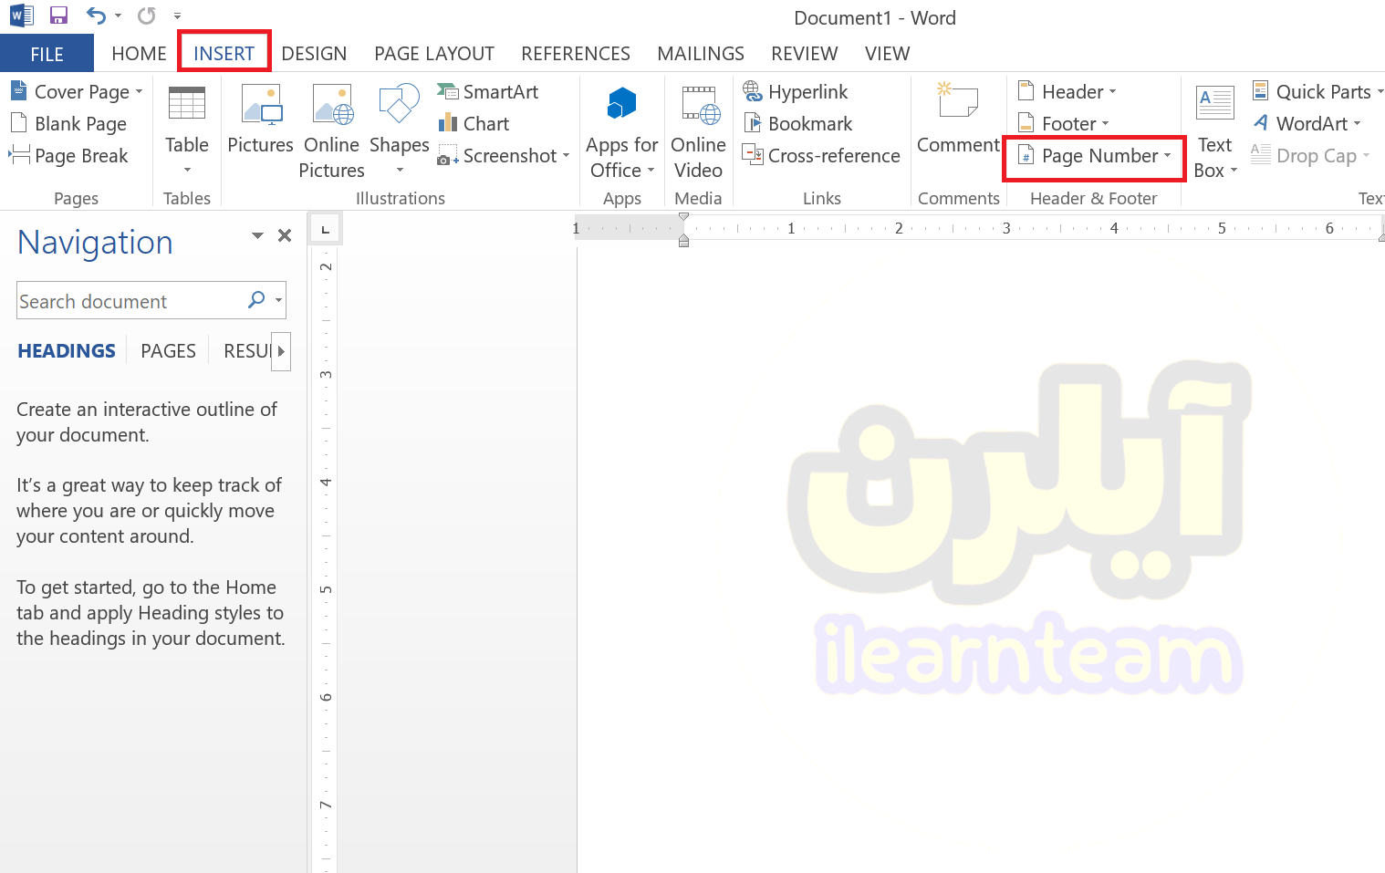Switch to the PAGE LAYOUT tab
Screen dimensions: 1385x873
pyautogui.click(x=433, y=54)
